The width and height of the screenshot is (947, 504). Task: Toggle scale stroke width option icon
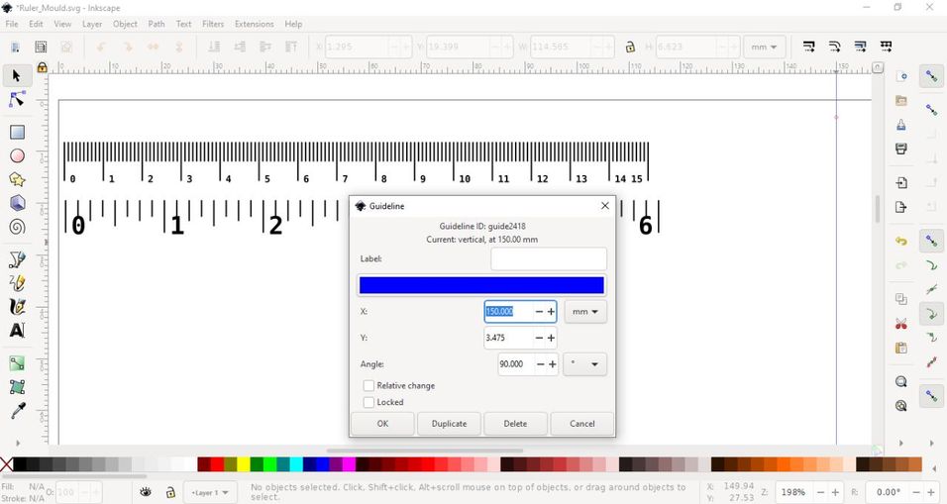pyautogui.click(x=808, y=47)
